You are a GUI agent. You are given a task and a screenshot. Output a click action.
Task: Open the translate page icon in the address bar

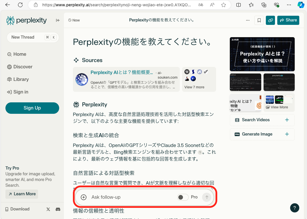coord(201,5)
